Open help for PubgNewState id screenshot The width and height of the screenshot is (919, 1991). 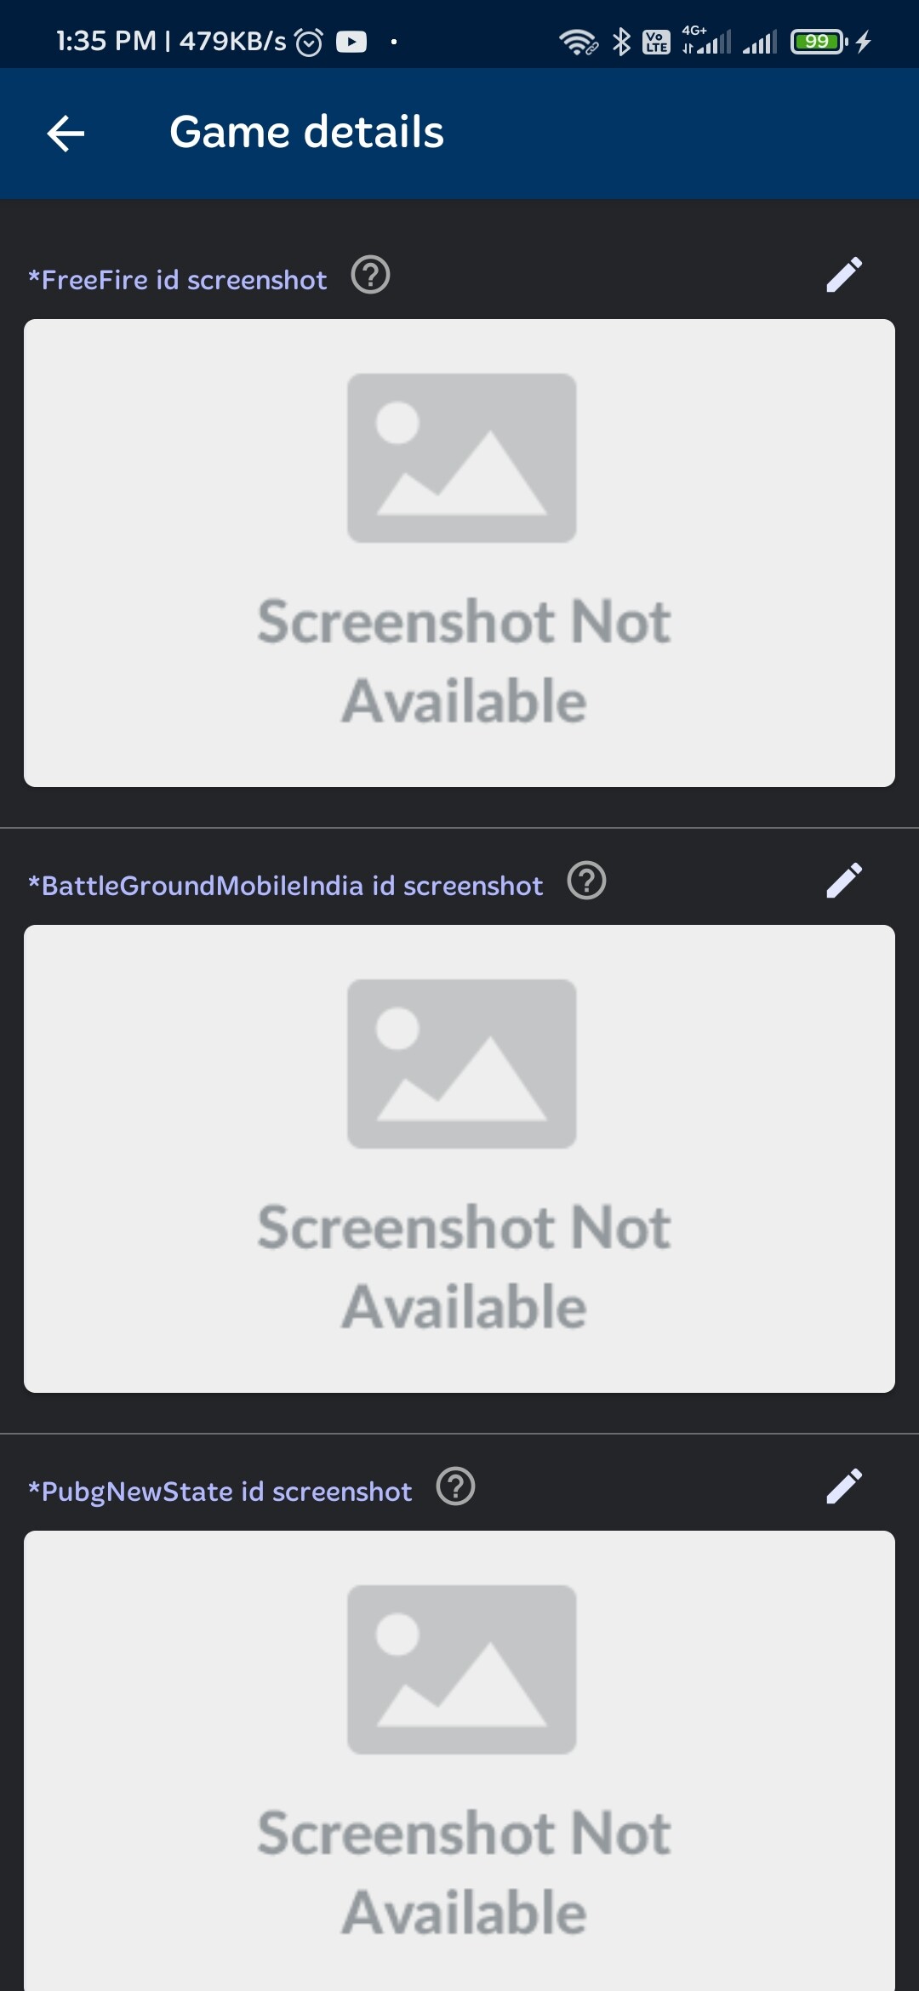[x=456, y=1486]
